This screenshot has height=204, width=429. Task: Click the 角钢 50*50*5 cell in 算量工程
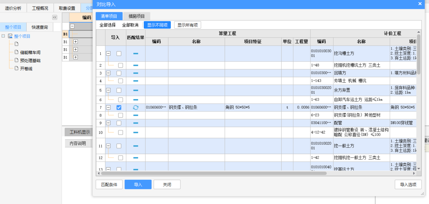[253, 107]
